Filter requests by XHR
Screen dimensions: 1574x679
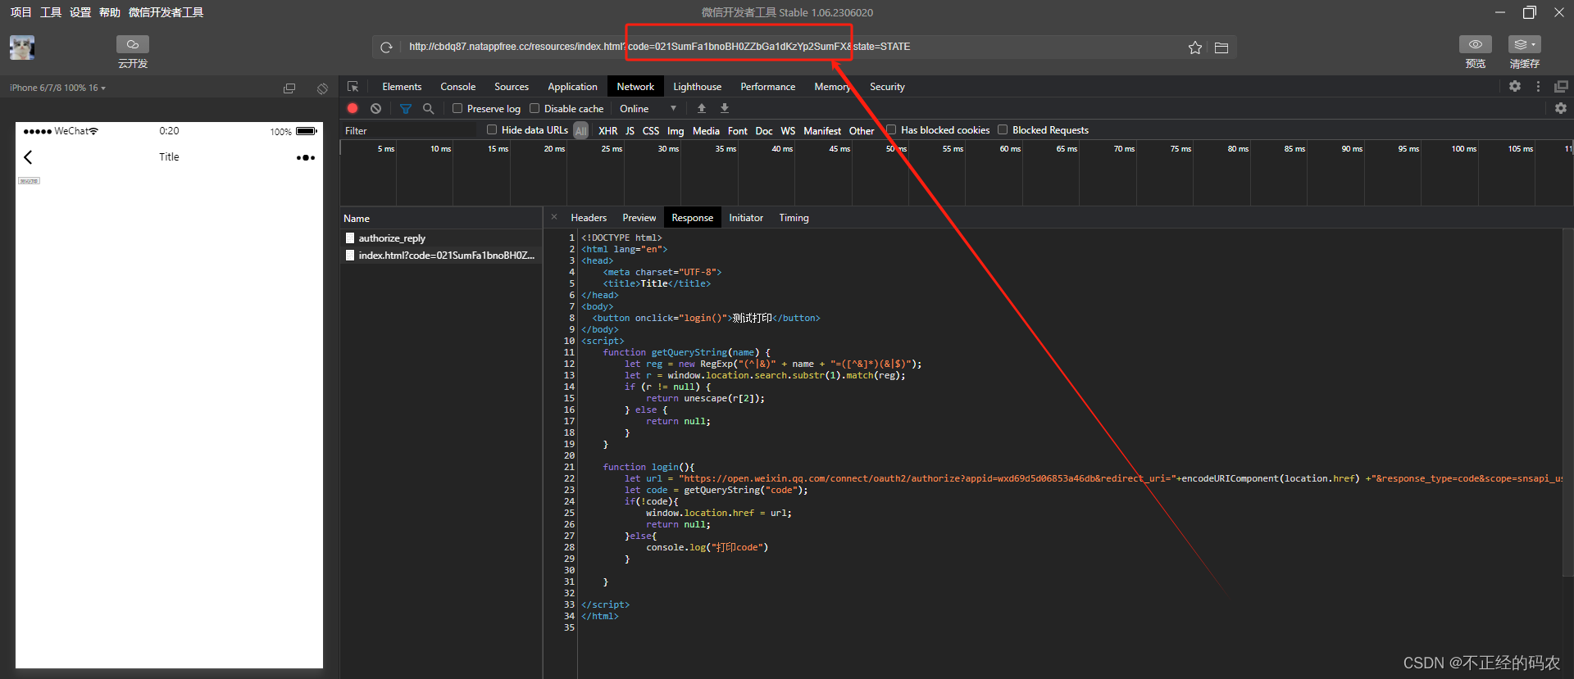(x=608, y=130)
